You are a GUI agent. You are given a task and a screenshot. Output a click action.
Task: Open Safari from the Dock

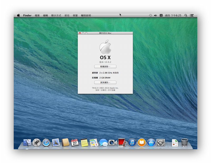click(x=46, y=142)
